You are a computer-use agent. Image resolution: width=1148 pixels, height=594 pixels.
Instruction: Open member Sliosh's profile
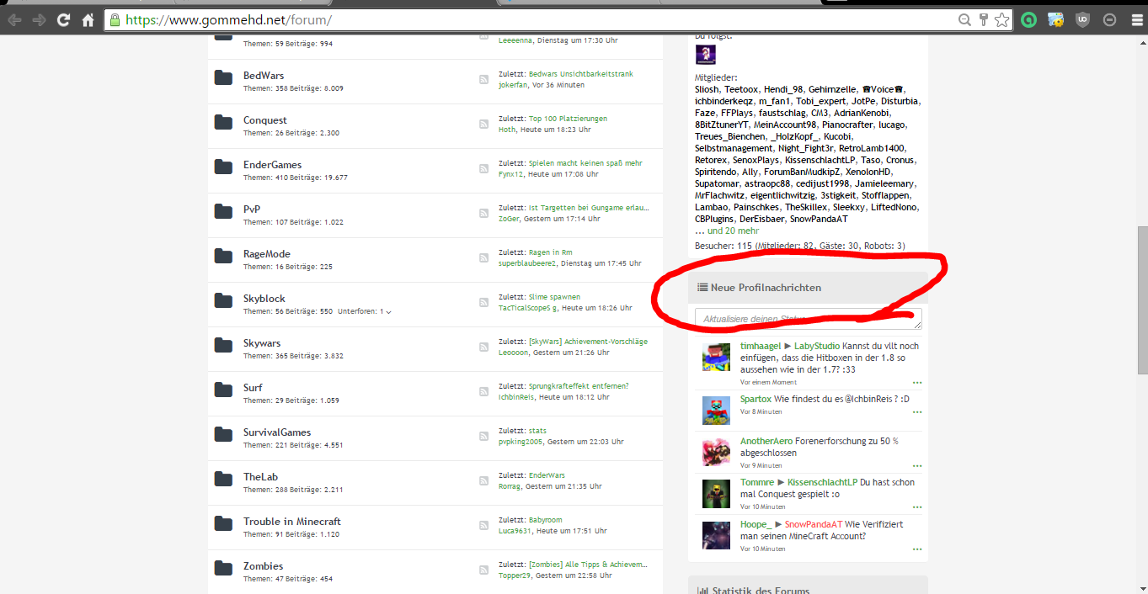[707, 89]
